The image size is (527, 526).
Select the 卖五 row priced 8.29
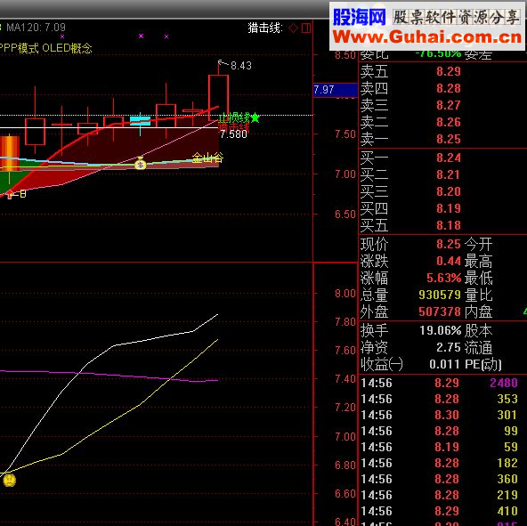click(x=443, y=71)
